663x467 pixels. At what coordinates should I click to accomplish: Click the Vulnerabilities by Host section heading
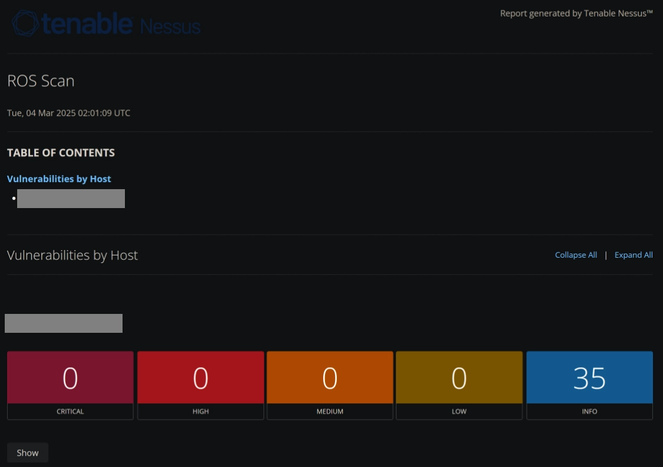coord(72,255)
